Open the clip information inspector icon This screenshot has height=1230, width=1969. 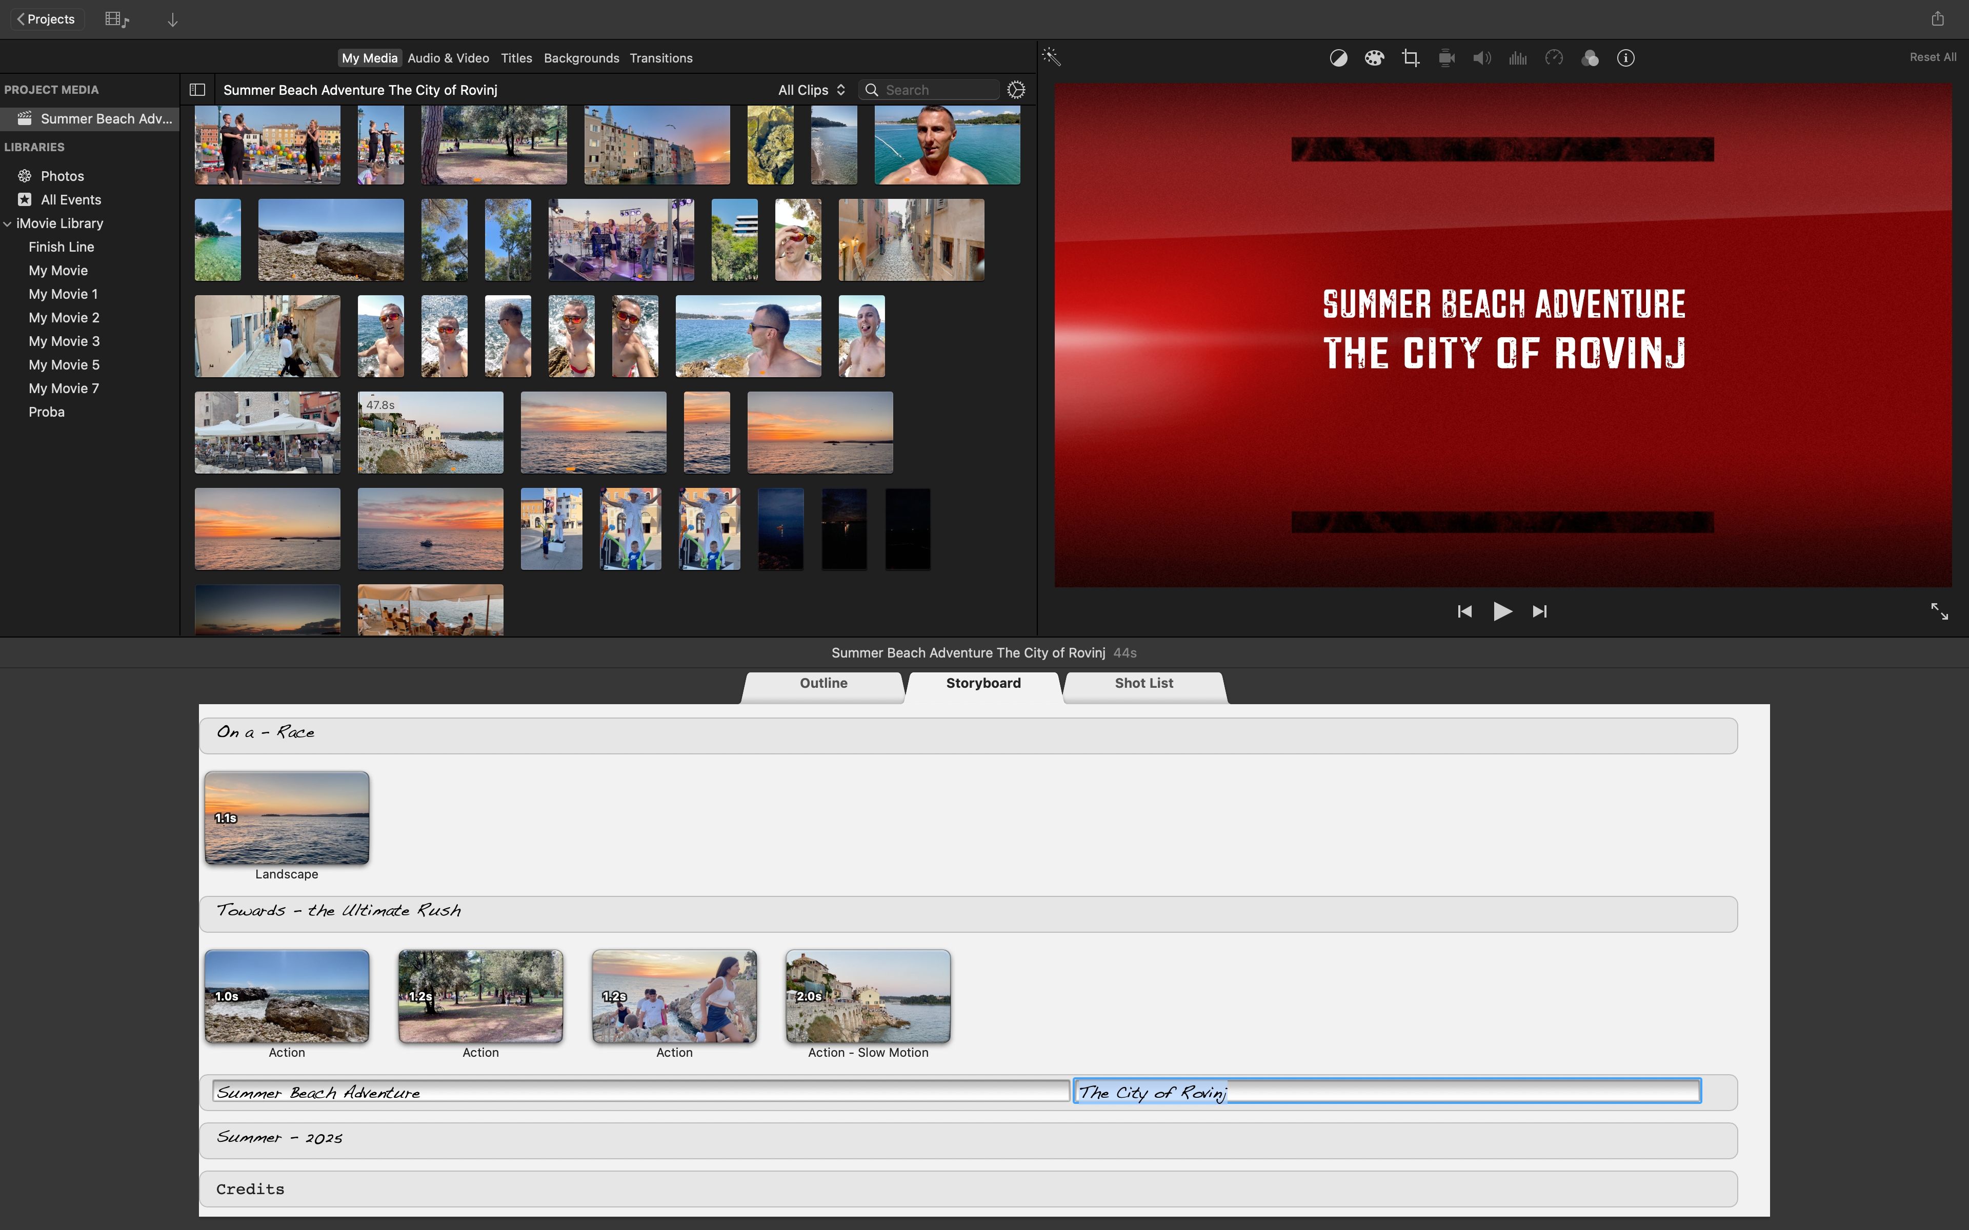click(1625, 58)
